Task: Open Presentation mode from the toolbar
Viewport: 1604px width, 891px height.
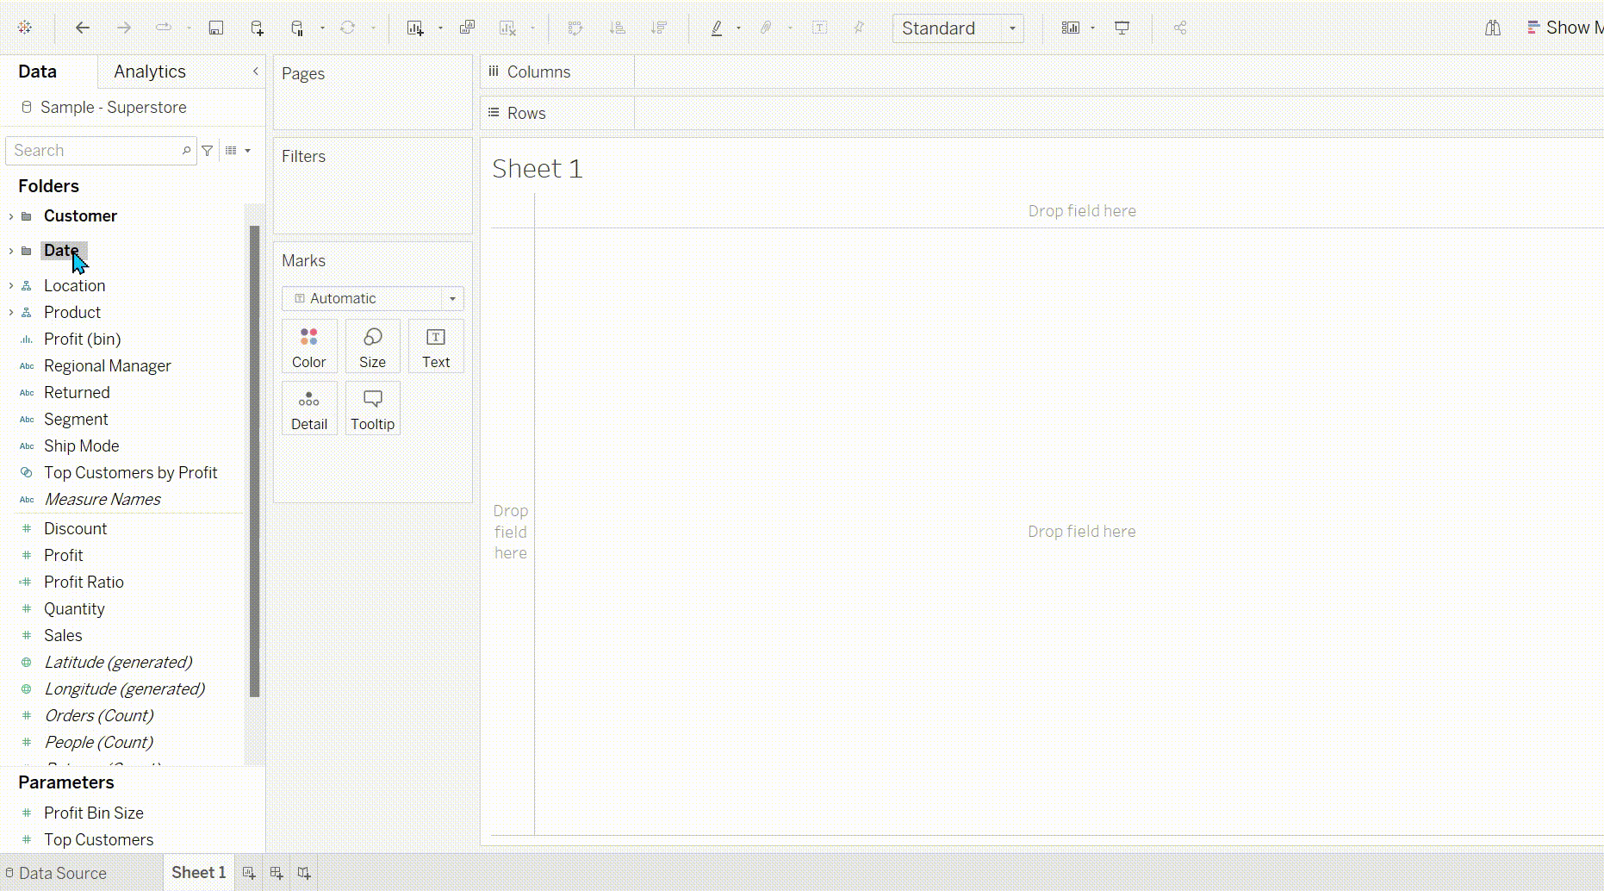Action: coord(1122,28)
